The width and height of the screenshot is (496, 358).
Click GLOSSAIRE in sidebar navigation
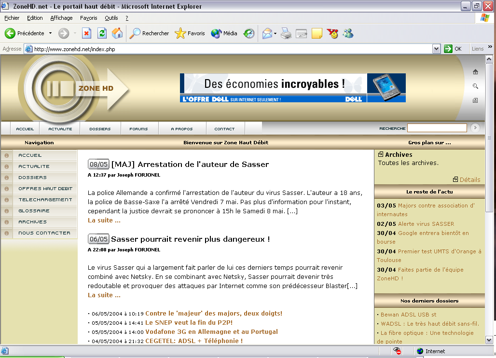34,211
